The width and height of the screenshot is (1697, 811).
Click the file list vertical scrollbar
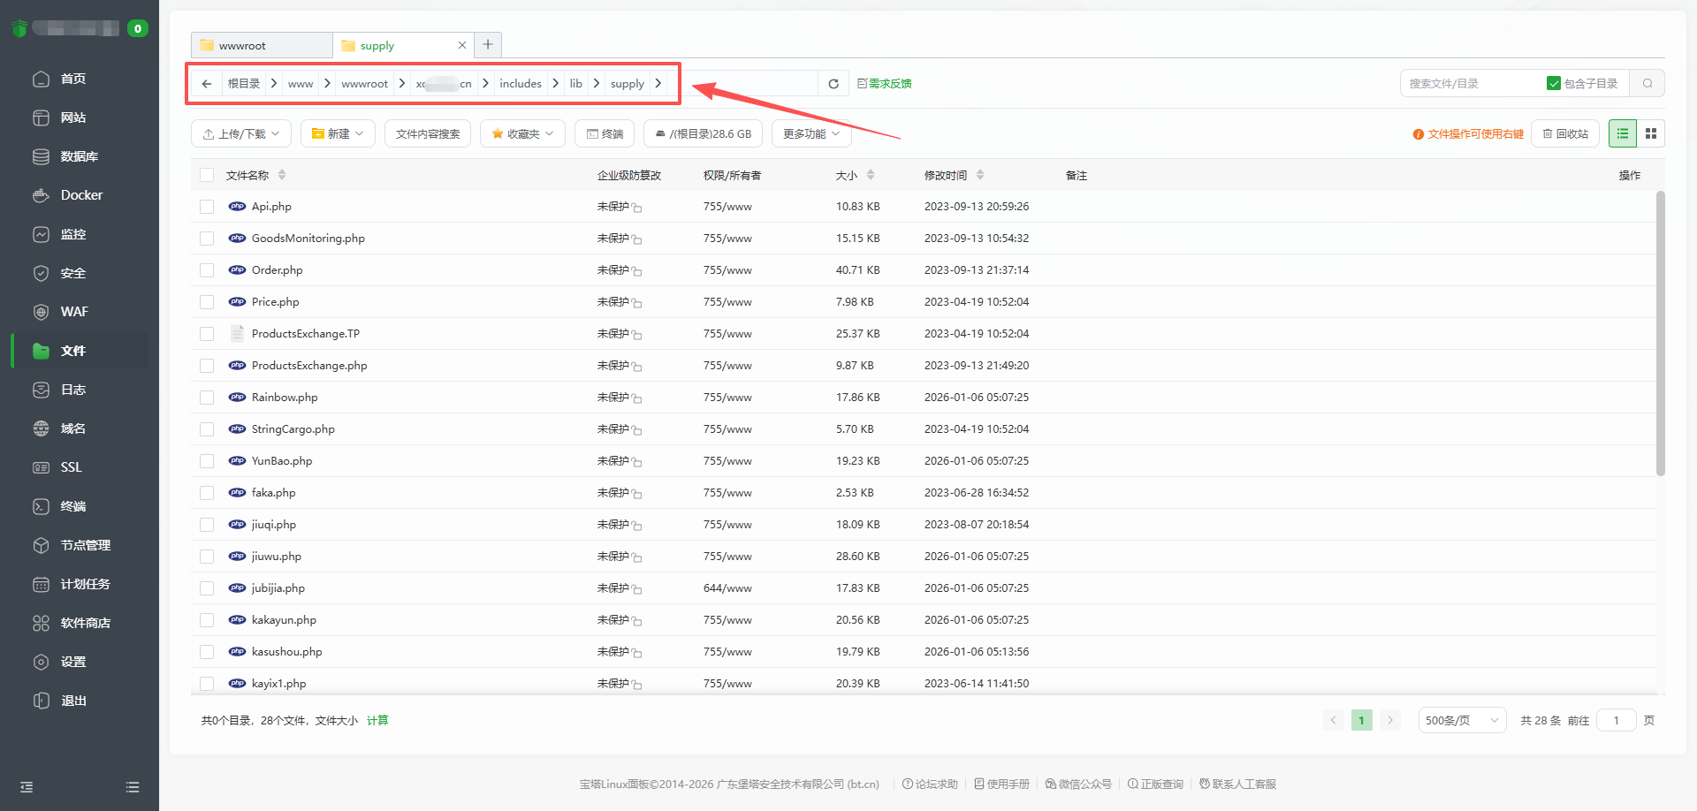1660,334
